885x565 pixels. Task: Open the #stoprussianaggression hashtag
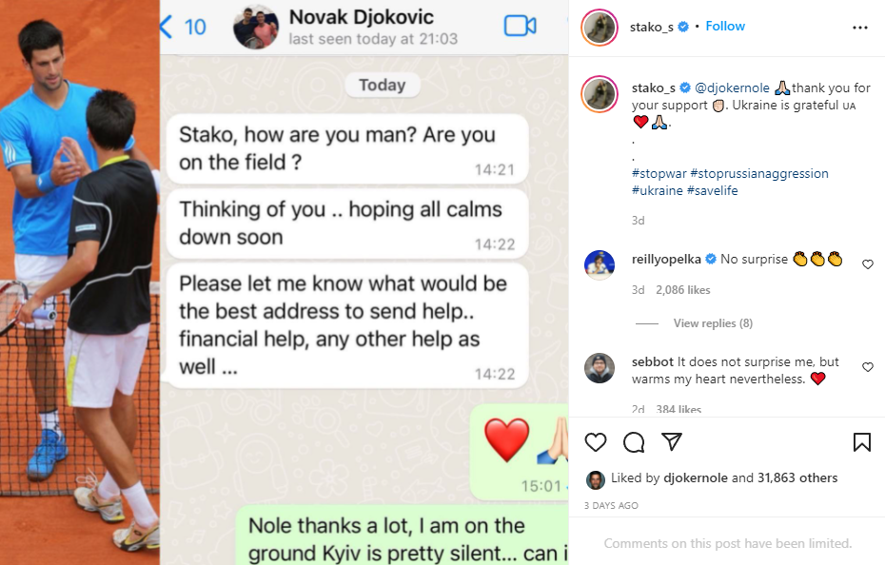(759, 174)
